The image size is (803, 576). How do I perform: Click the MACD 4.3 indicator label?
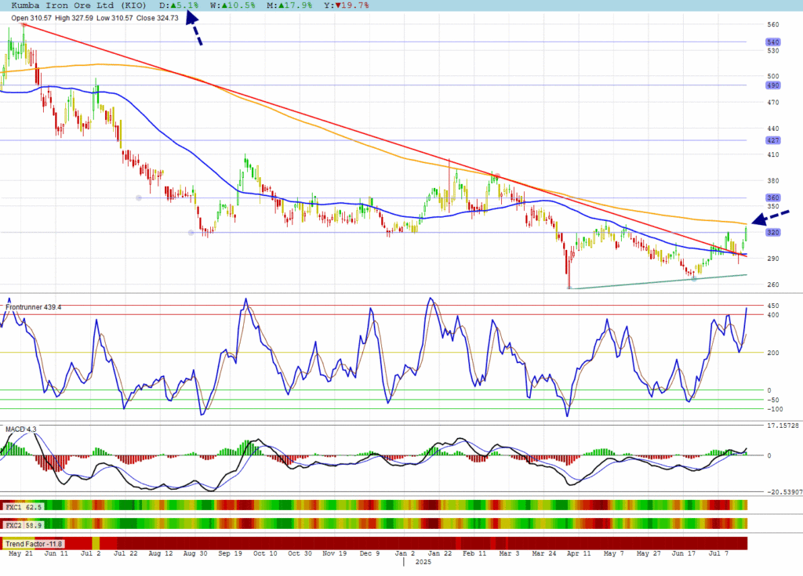coord(21,429)
